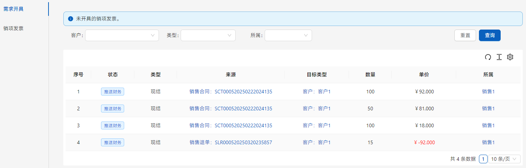The height and width of the screenshot is (168, 526).
Task: Click 客户1 link in row 2
Action: pyautogui.click(x=324, y=109)
